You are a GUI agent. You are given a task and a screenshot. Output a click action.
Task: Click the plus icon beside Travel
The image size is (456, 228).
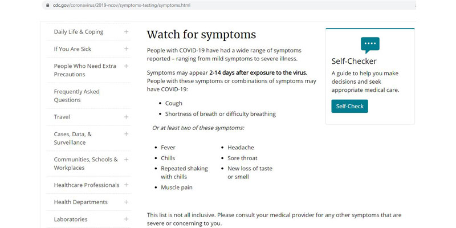click(126, 117)
